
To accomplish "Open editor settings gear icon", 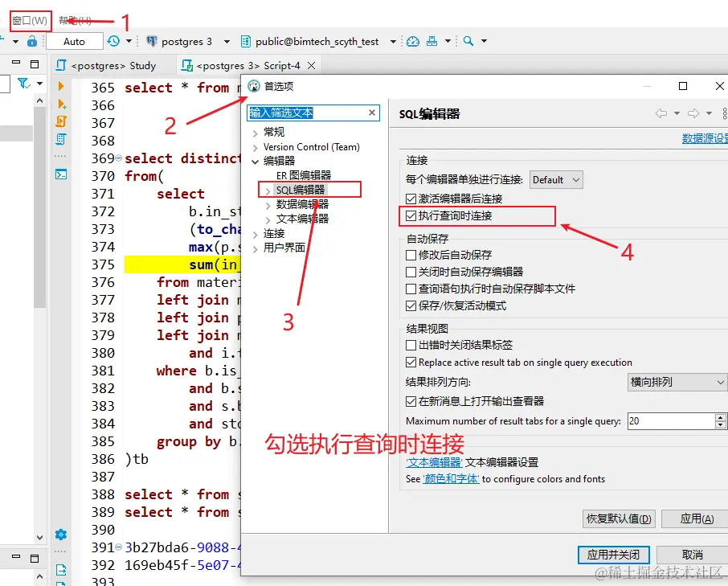I will coord(61,535).
